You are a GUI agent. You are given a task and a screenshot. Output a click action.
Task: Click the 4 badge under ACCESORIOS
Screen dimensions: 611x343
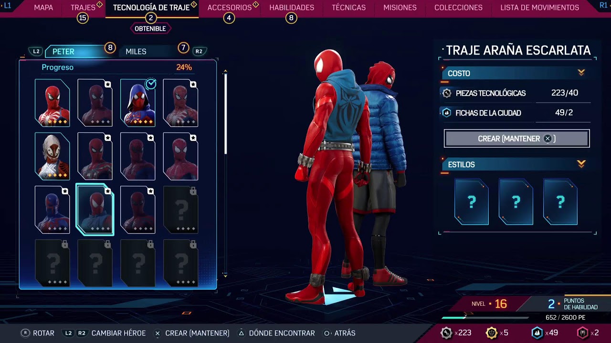pyautogui.click(x=229, y=18)
